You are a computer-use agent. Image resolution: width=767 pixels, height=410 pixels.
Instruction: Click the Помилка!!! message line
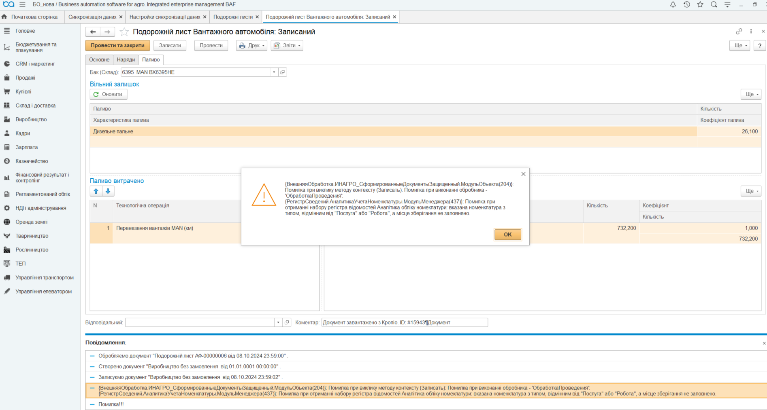click(111, 404)
